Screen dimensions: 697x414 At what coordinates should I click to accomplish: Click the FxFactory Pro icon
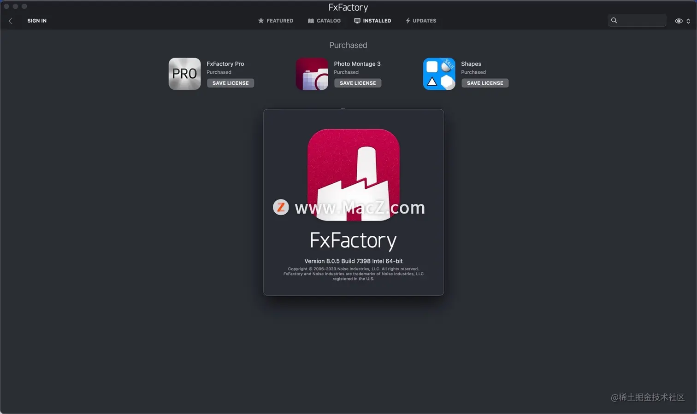point(184,74)
